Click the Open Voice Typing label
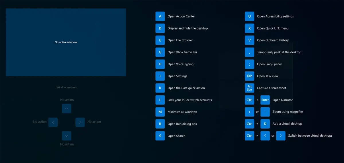 click(x=181, y=64)
